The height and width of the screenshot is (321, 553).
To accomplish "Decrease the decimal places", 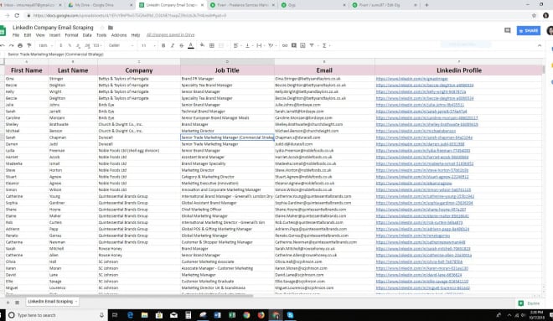I will 78,45.
